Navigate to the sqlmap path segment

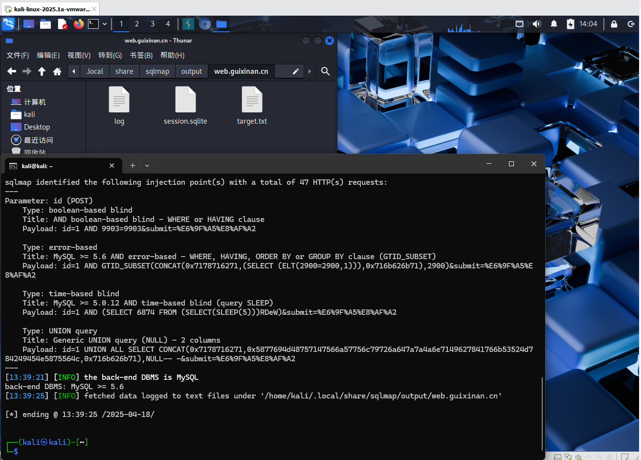click(157, 71)
